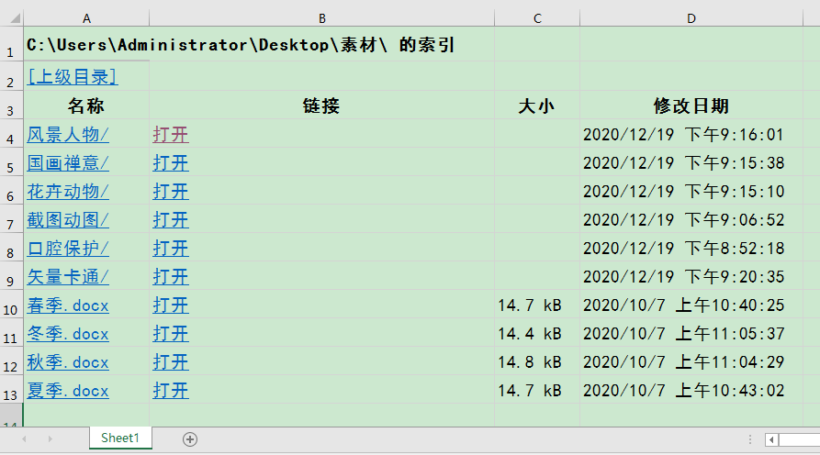Select date cell 下午9:15:38

(691, 162)
